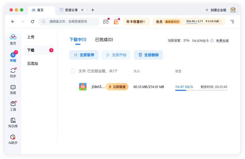Open the hamburger menu icon
This screenshot has width=245, height=159.
tap(232, 22)
